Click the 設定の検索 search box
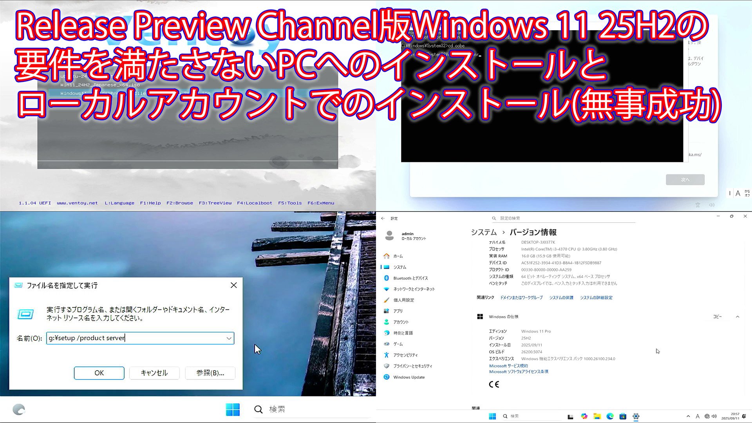The height and width of the screenshot is (423, 752). 563,219
